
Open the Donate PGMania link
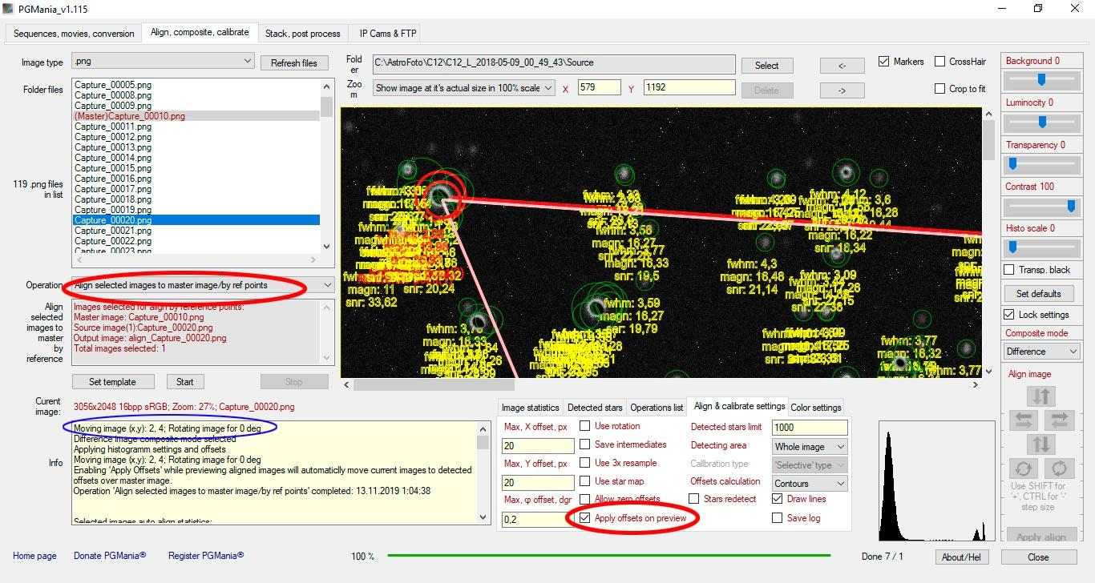pyautogui.click(x=110, y=556)
